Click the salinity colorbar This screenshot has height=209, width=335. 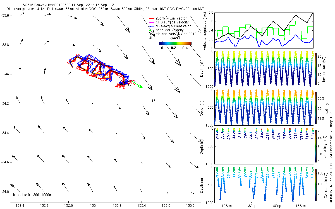click(x=316, y=107)
